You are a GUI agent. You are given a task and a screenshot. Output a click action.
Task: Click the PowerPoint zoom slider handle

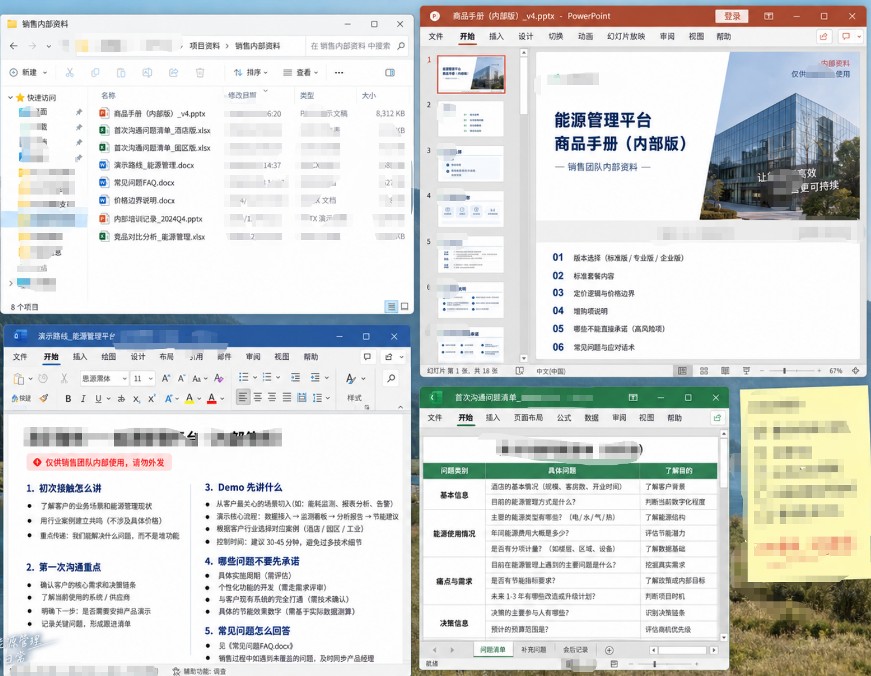[784, 371]
